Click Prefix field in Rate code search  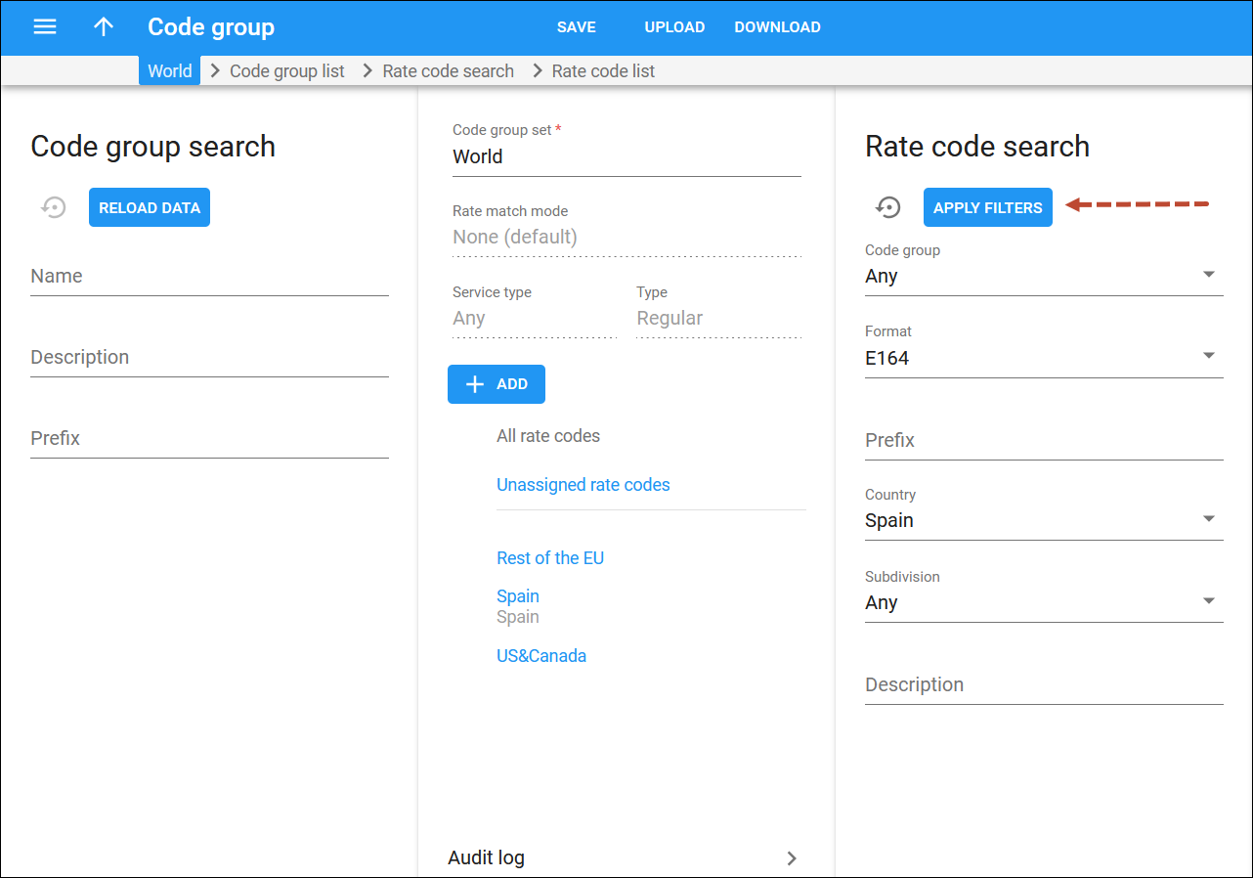pos(1044,441)
